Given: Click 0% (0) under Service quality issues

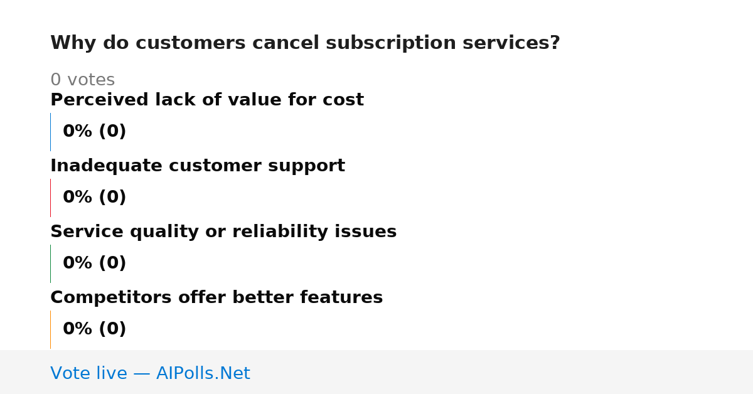Looking at the screenshot, I should 95,264.
